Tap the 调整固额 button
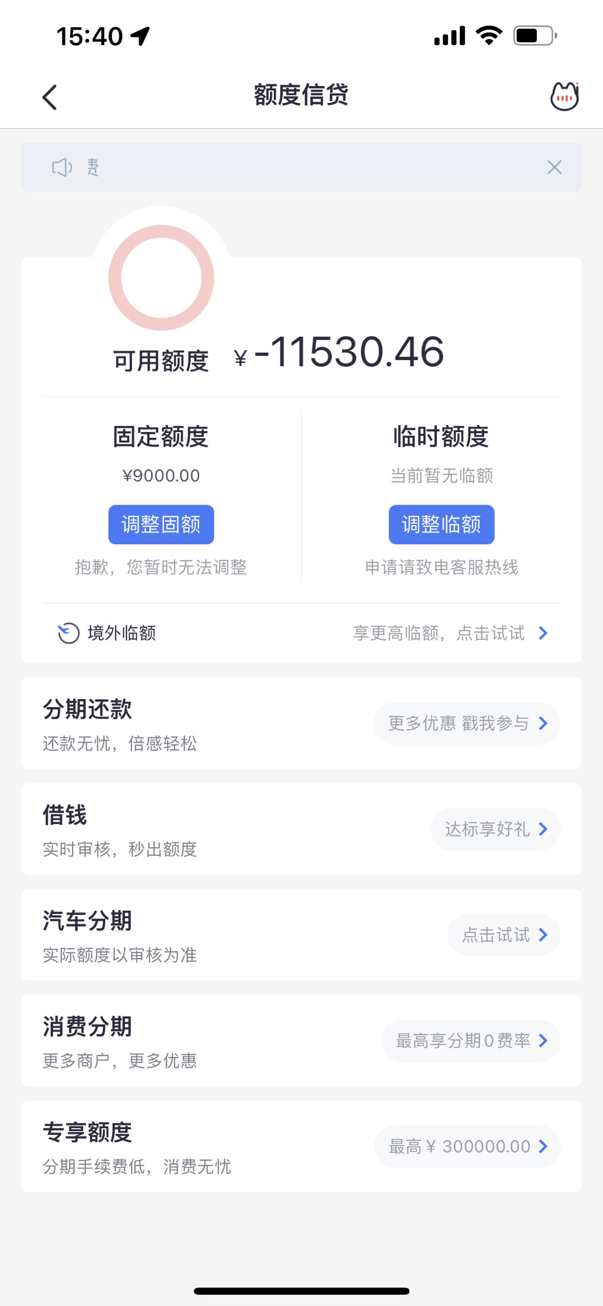Viewport: 603px width, 1306px height. (161, 524)
